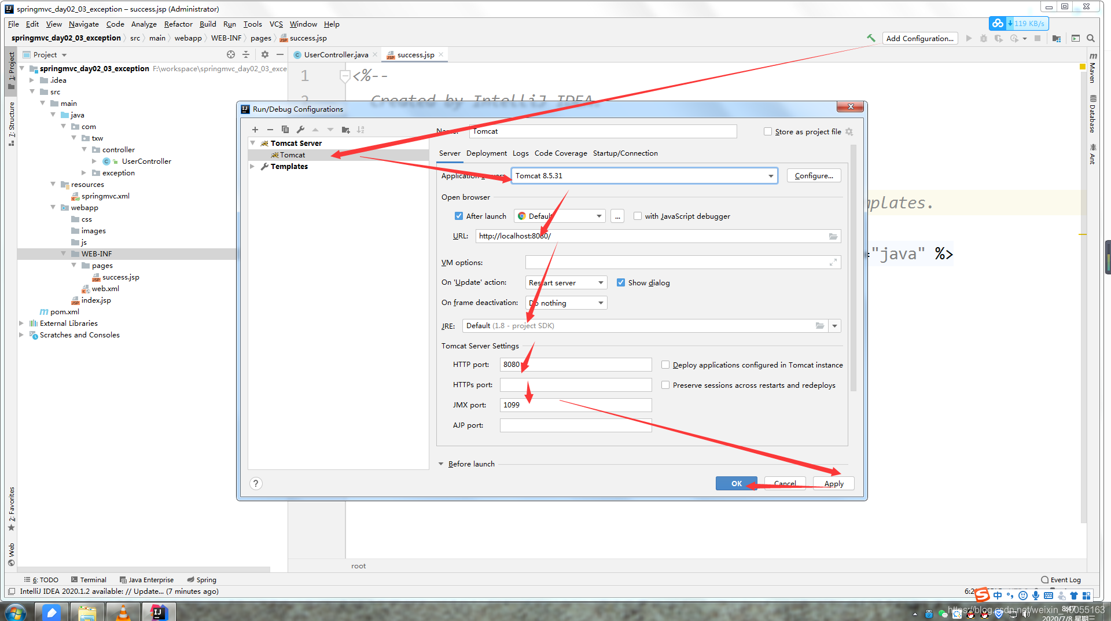
Task: Open JRE dropdown arrow
Action: pos(834,326)
